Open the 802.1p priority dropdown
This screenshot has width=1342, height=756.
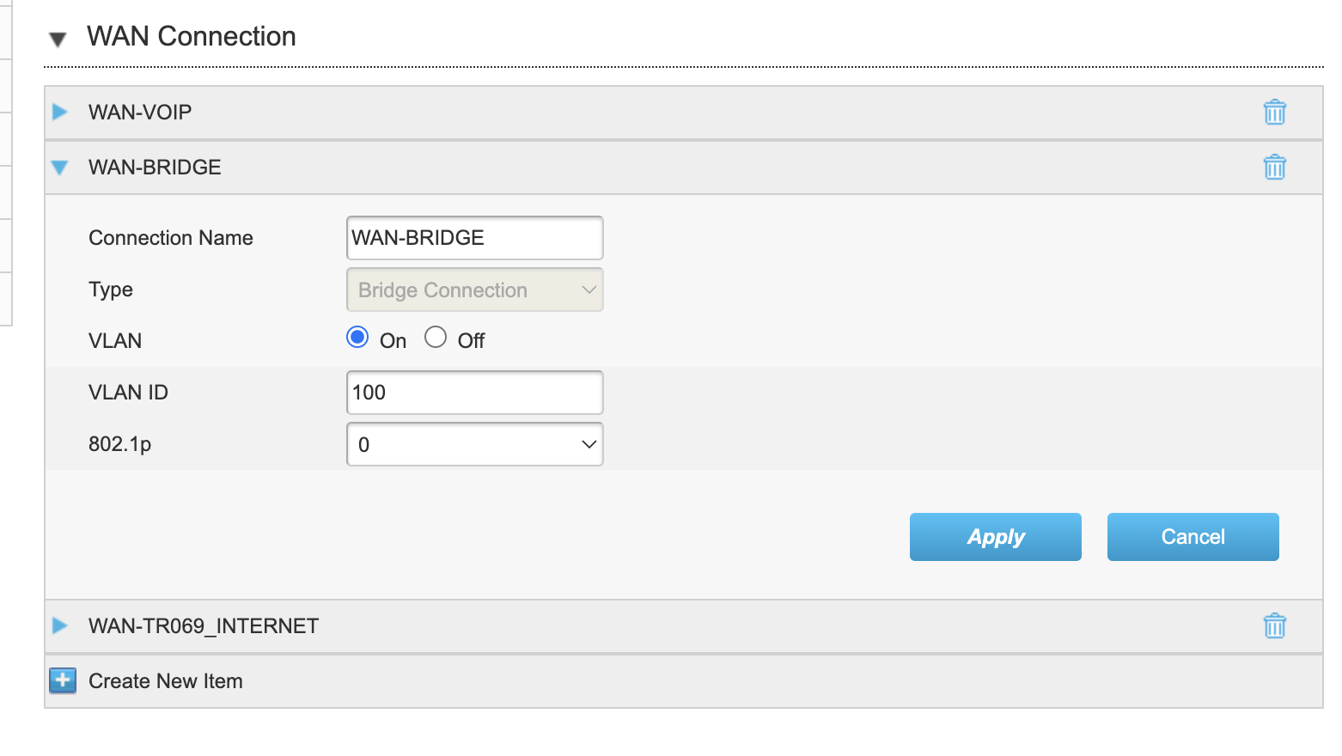(x=475, y=444)
